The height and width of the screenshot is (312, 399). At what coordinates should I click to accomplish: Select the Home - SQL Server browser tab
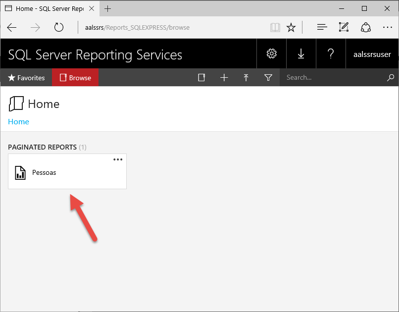point(50,8)
